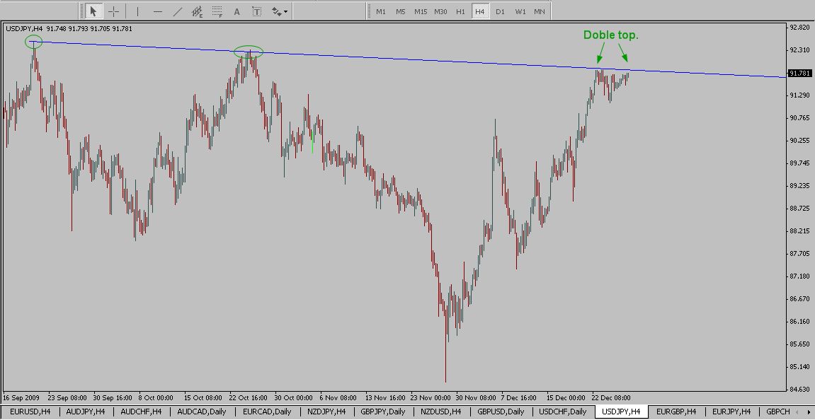Switch to GBPUSD,Daily chart tab

pos(501,412)
